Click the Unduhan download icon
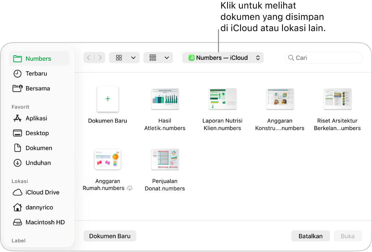Viewport: 372px width, 252px height. point(17,163)
